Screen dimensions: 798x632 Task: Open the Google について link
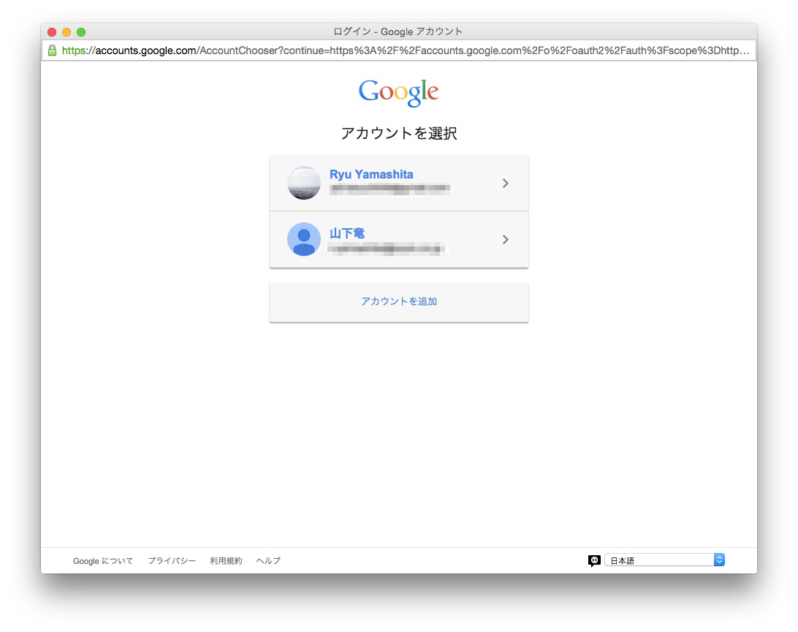pos(103,561)
